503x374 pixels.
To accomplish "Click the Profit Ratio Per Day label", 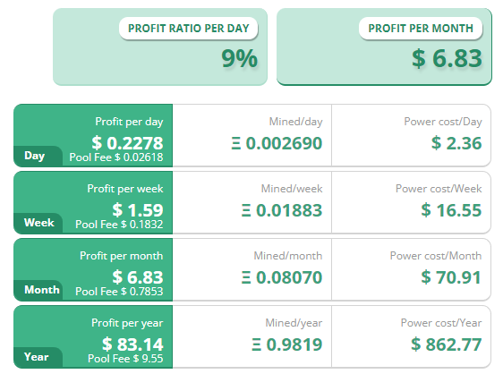I will 188,29.
